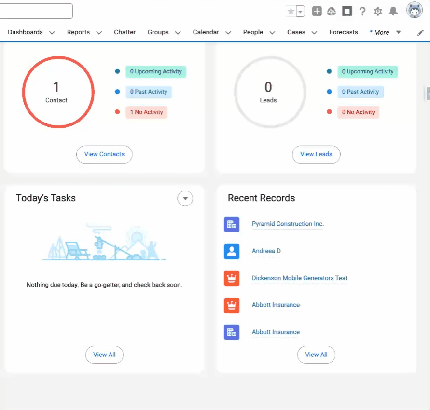
Task: Click the Andreea D contact icon
Action: tap(232, 251)
